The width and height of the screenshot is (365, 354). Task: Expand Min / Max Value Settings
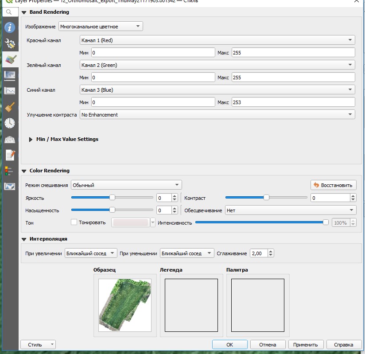coord(31,139)
